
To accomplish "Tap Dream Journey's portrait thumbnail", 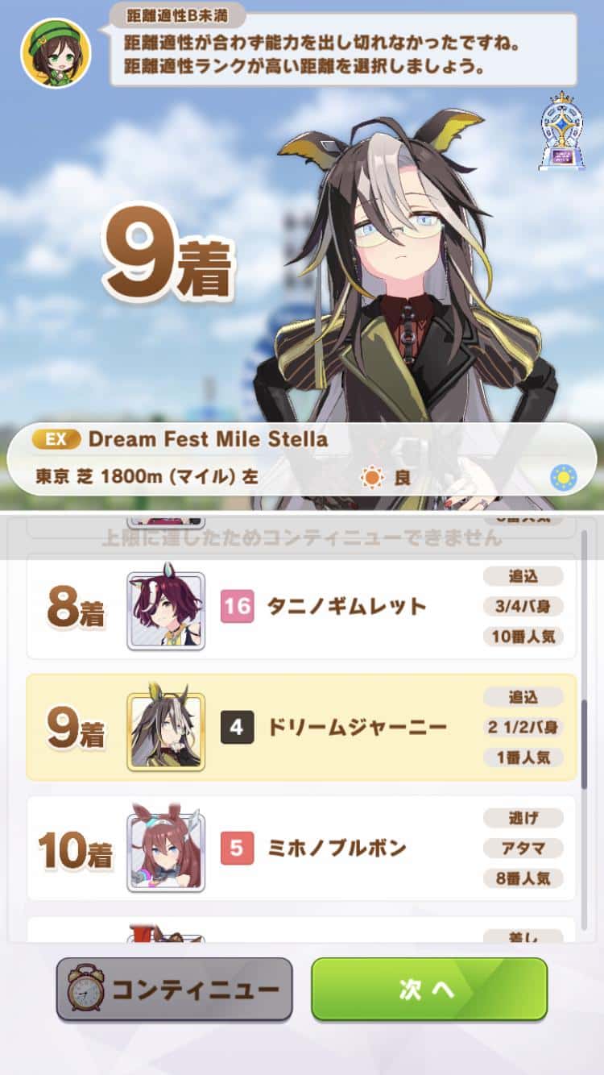I will 166,728.
